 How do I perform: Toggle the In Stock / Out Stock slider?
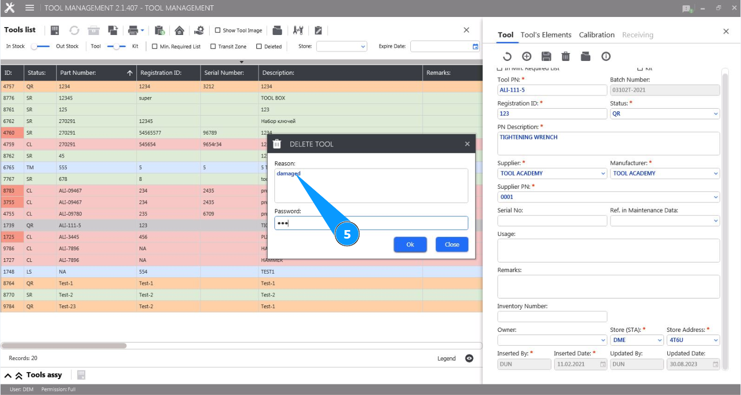[x=40, y=46]
